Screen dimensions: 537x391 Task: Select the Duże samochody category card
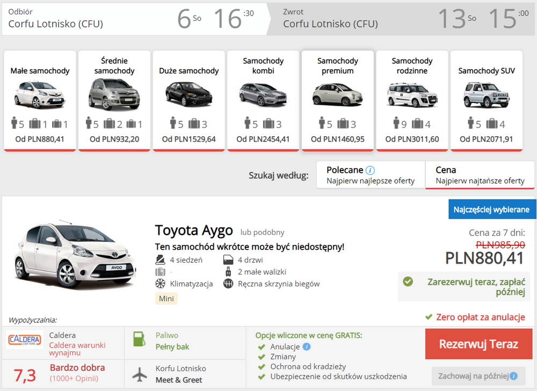[188, 101]
